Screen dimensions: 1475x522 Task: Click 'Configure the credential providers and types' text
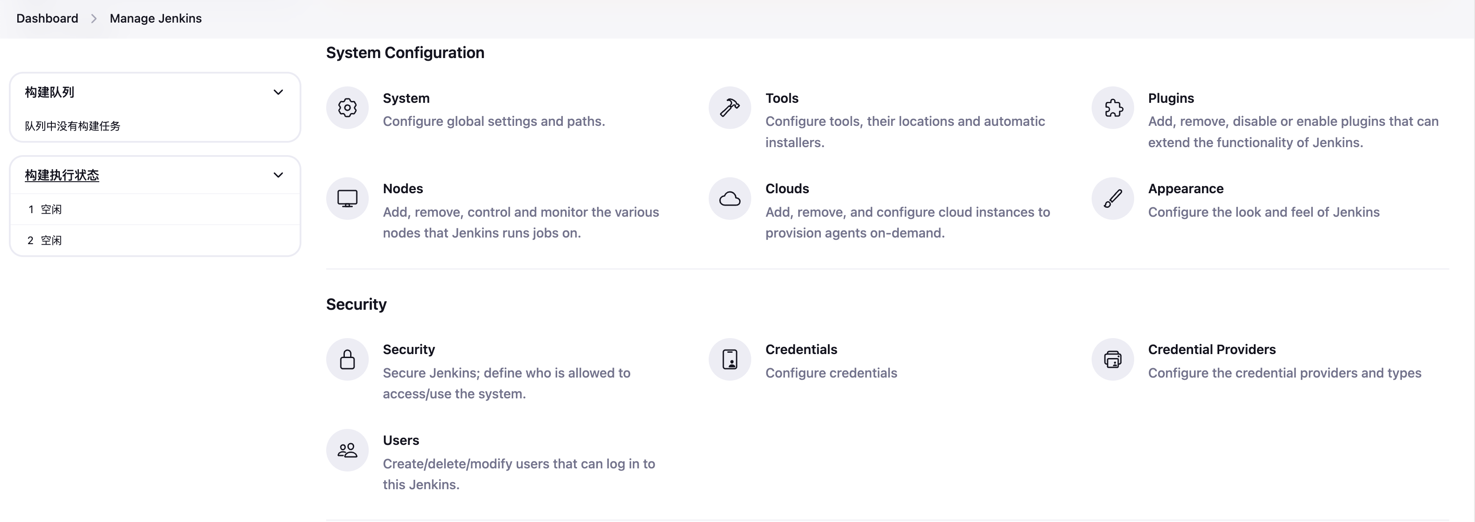click(x=1284, y=373)
